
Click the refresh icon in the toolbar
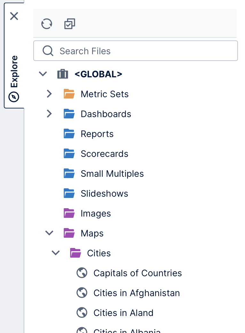coord(46,24)
